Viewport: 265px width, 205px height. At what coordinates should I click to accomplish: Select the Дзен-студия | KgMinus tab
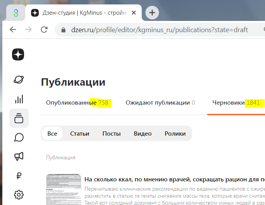coord(83,13)
